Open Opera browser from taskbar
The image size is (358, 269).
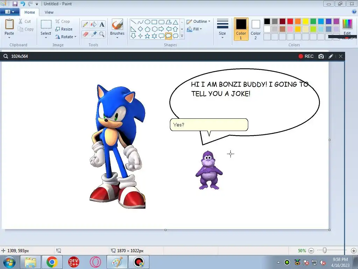click(95, 262)
